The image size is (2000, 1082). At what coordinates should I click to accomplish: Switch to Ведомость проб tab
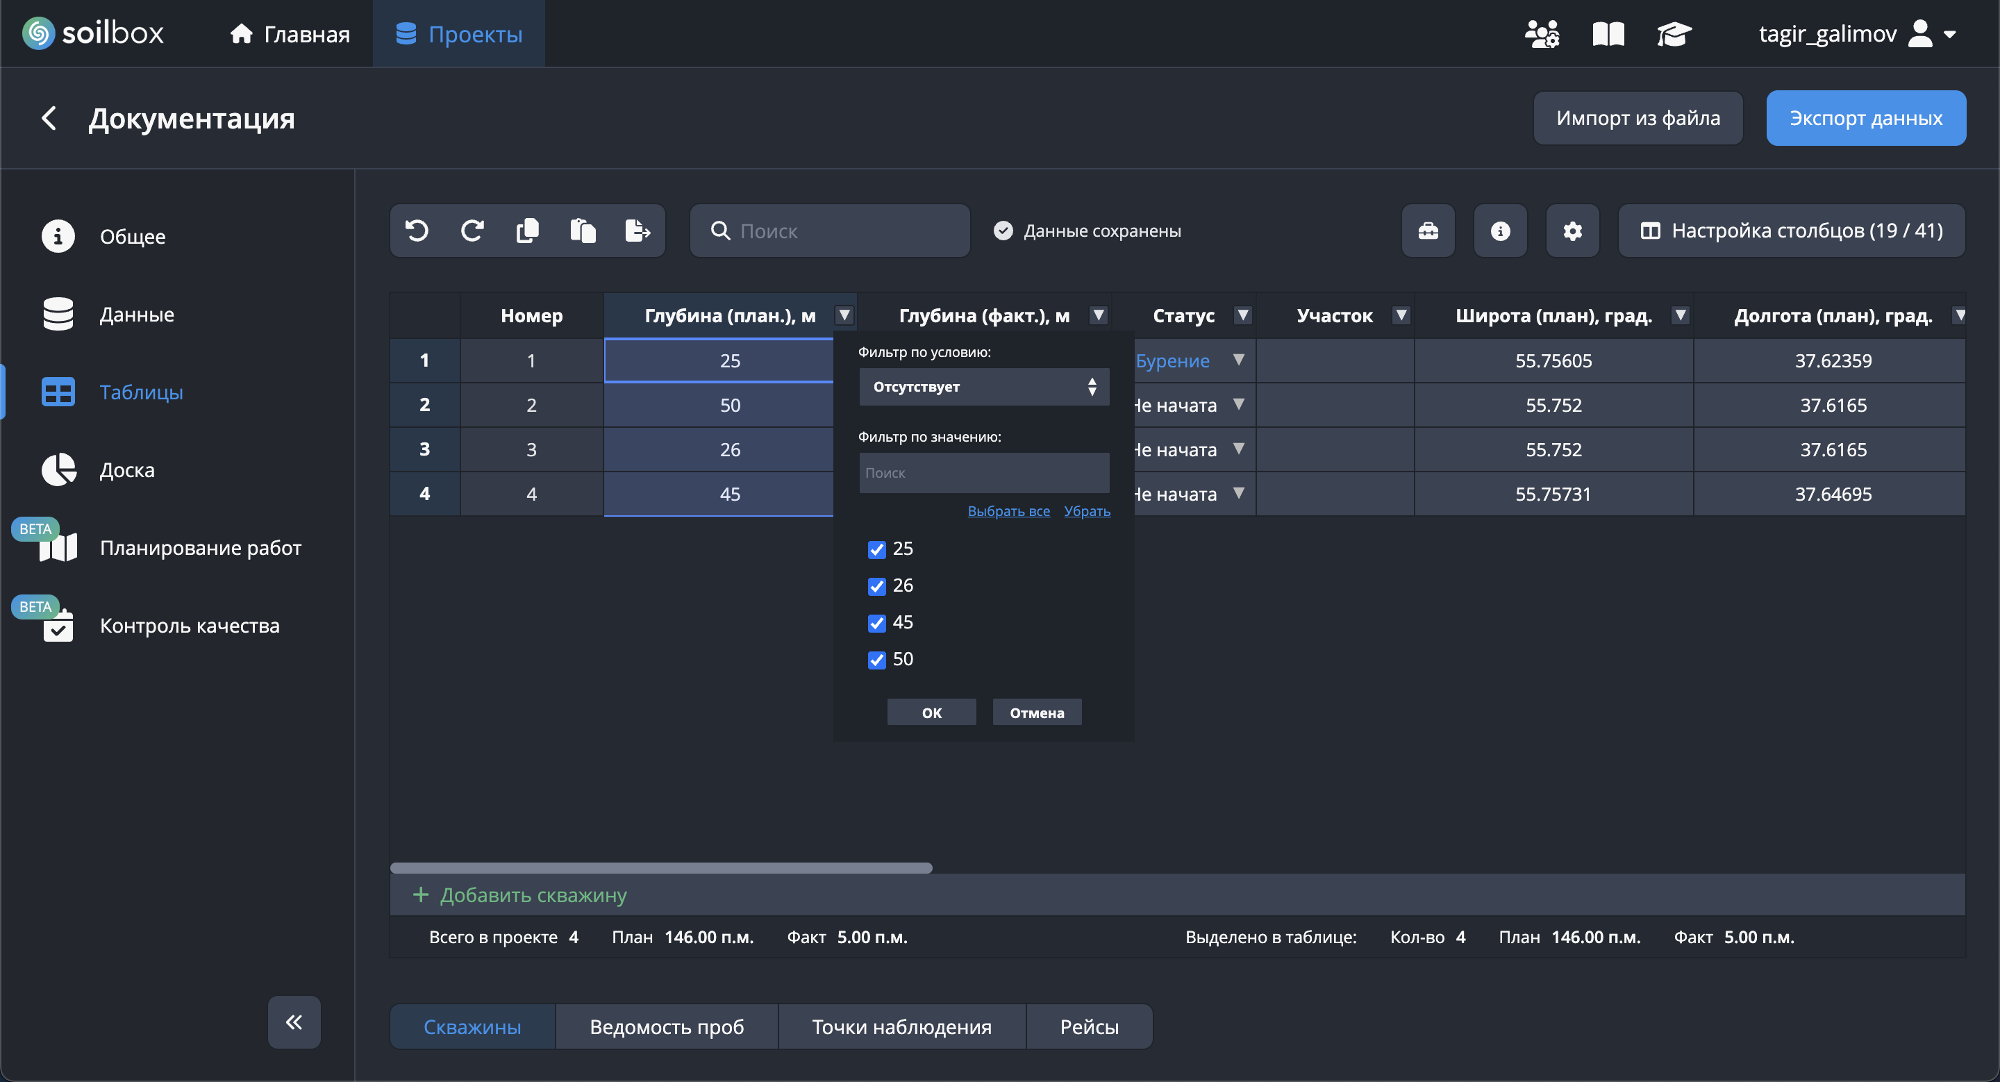point(666,1026)
